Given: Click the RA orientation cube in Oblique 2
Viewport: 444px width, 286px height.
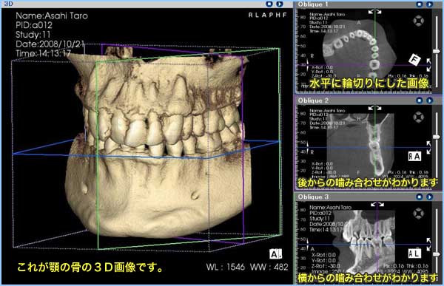Looking at the screenshot, I should 414,156.
